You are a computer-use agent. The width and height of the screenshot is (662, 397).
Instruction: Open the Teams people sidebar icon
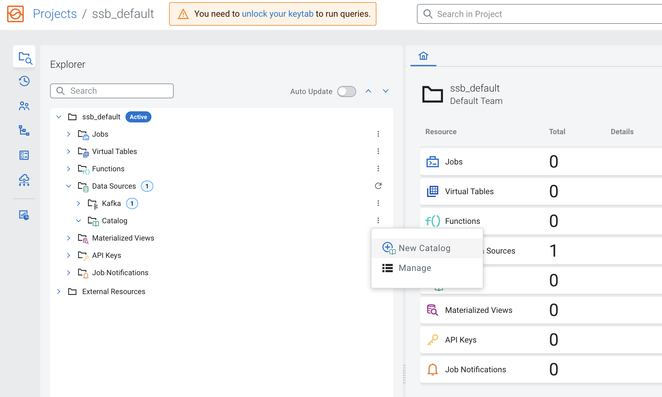tap(24, 106)
